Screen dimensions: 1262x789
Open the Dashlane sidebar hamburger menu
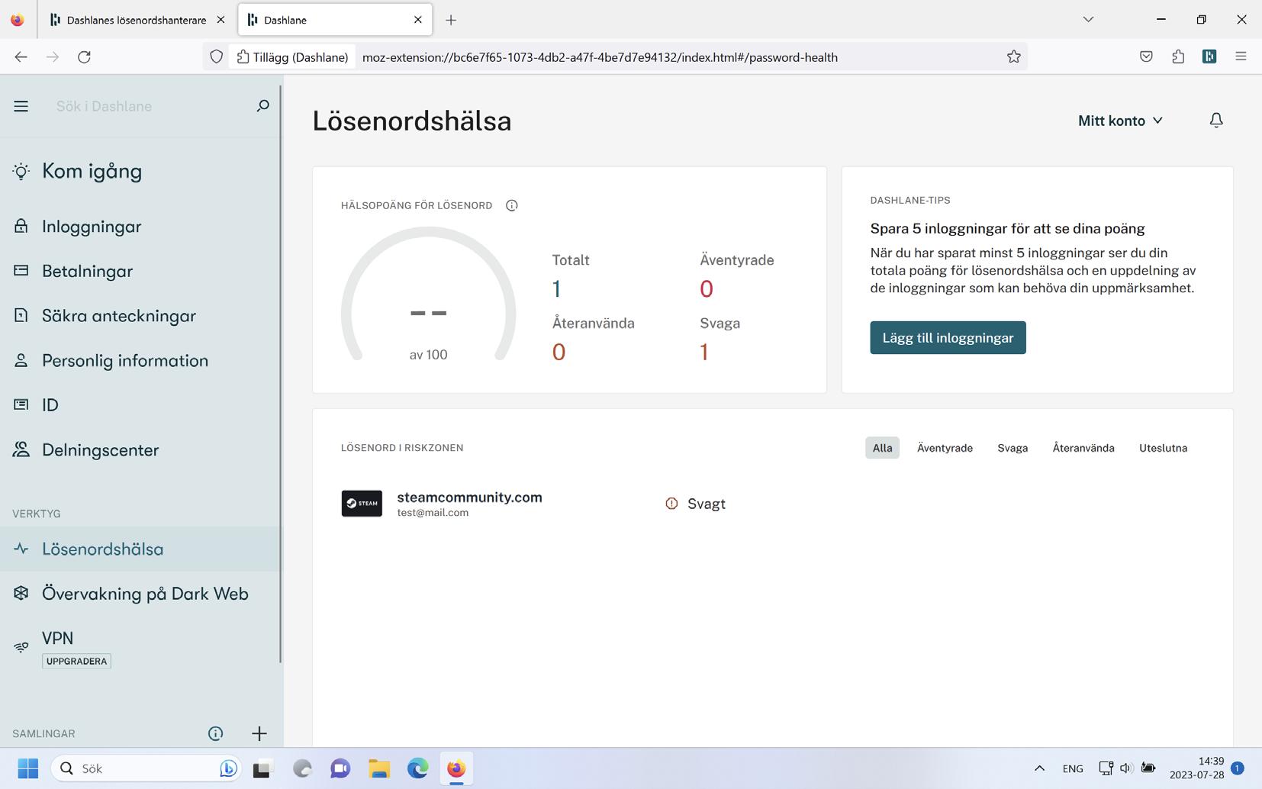[21, 106]
